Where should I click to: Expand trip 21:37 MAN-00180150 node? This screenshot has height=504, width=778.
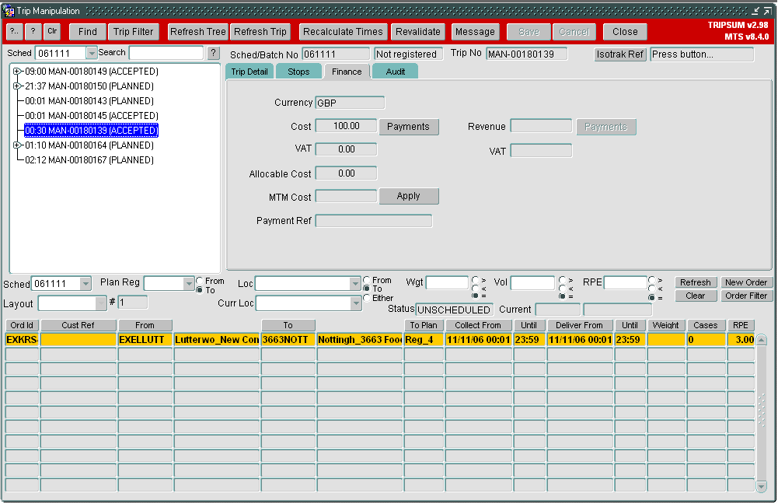(x=17, y=86)
